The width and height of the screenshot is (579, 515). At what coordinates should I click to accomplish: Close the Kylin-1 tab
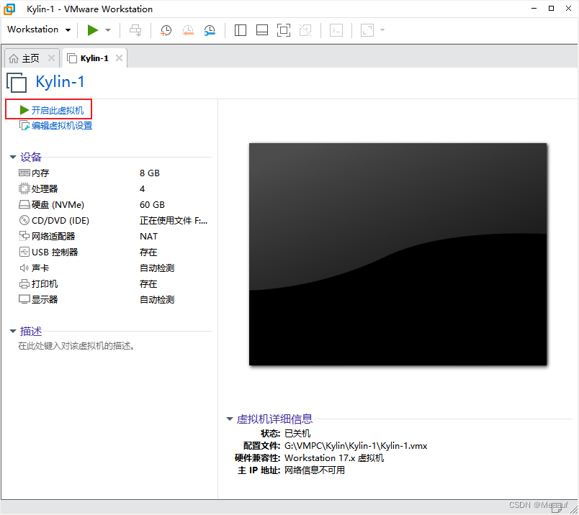pos(119,58)
